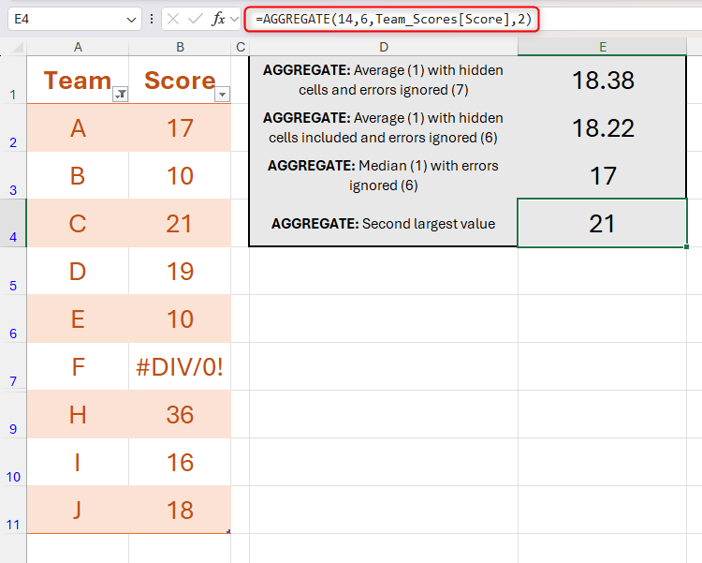The image size is (702, 563).
Task: Click the vertical dots beside the Name Box
Action: 152,19
